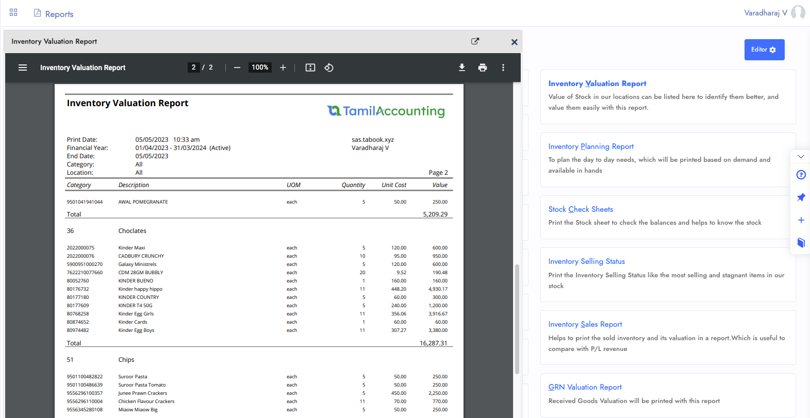Select the Suroor Pasta Tomato item text
Image resolution: width=810 pixels, height=418 pixels.
(142, 385)
